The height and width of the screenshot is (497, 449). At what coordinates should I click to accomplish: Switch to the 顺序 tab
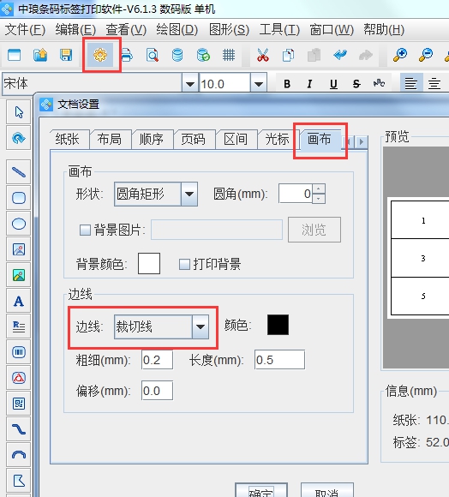(153, 139)
